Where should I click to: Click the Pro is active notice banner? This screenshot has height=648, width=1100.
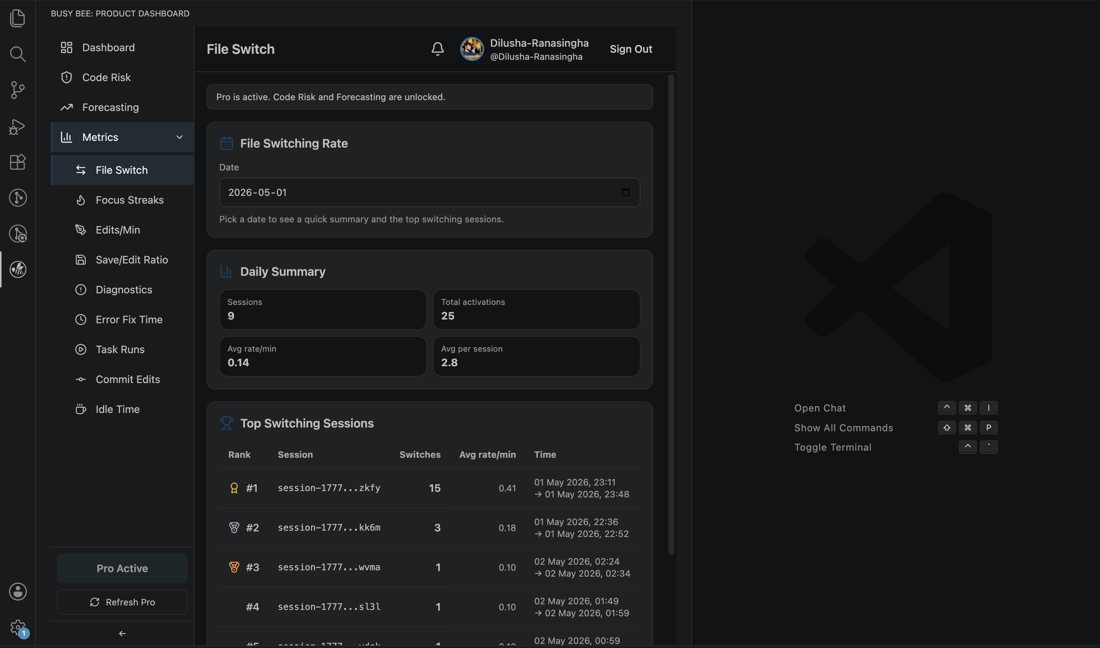(x=430, y=97)
